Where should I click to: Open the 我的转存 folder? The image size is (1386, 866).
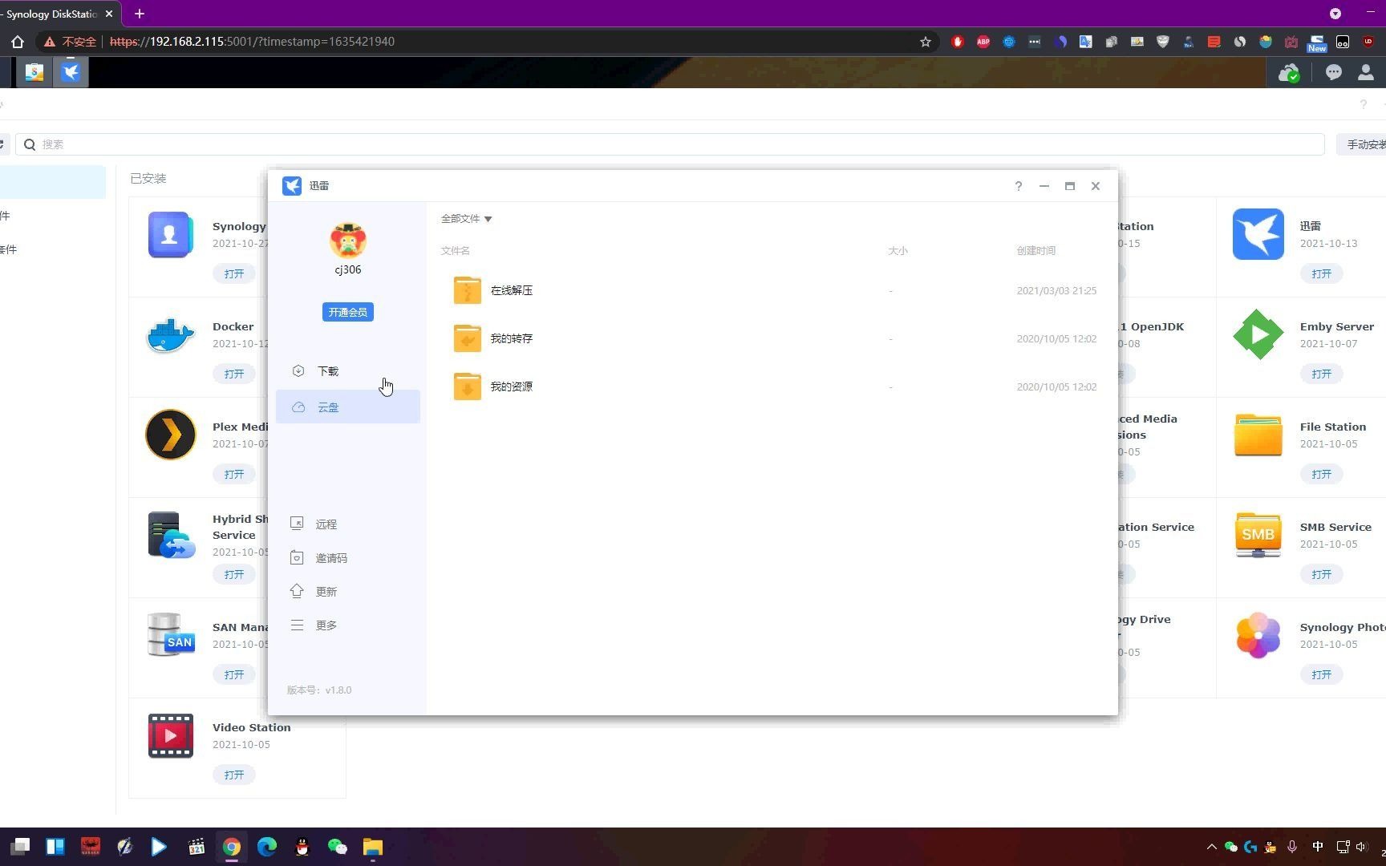[x=511, y=338]
